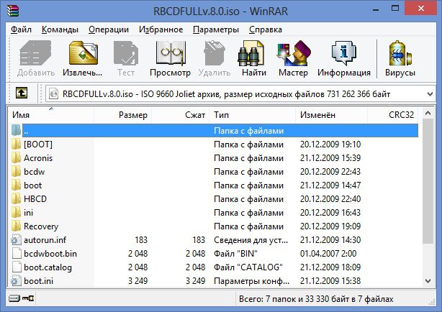Click the Добавить (Add) toolbar icon
This screenshot has width=442, height=312.
point(35,53)
